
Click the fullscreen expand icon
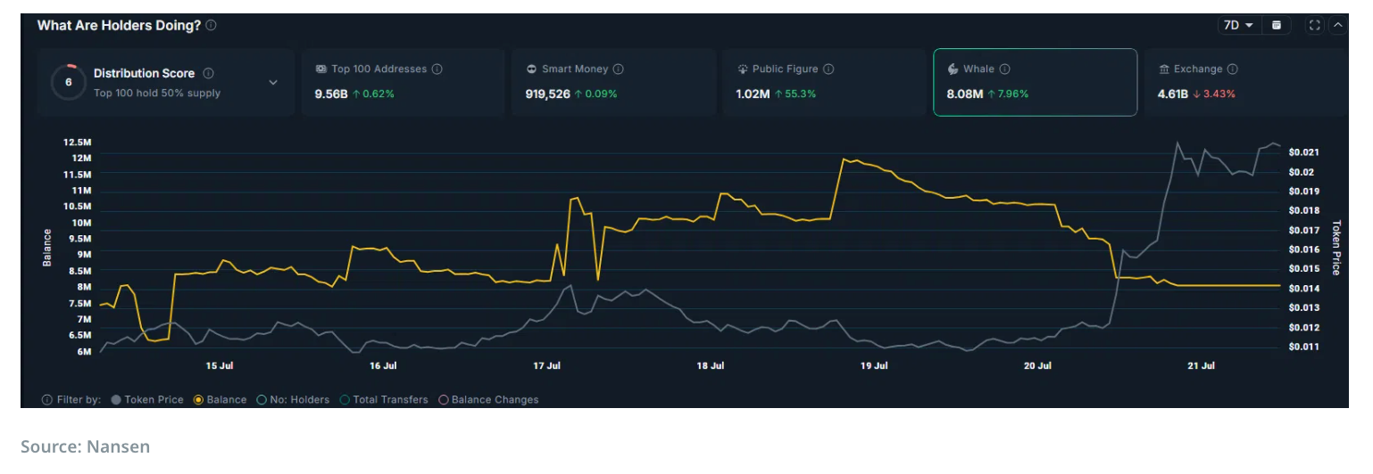coord(1314,26)
